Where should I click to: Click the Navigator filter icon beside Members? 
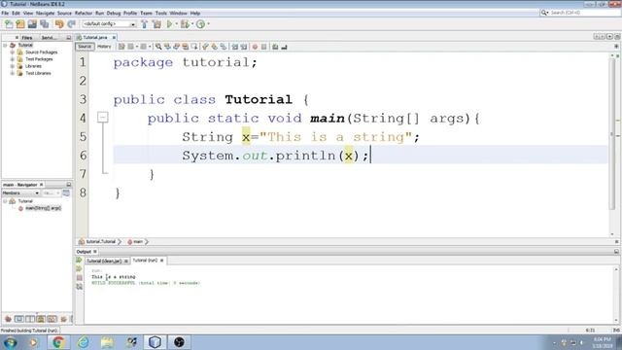tap(66, 192)
